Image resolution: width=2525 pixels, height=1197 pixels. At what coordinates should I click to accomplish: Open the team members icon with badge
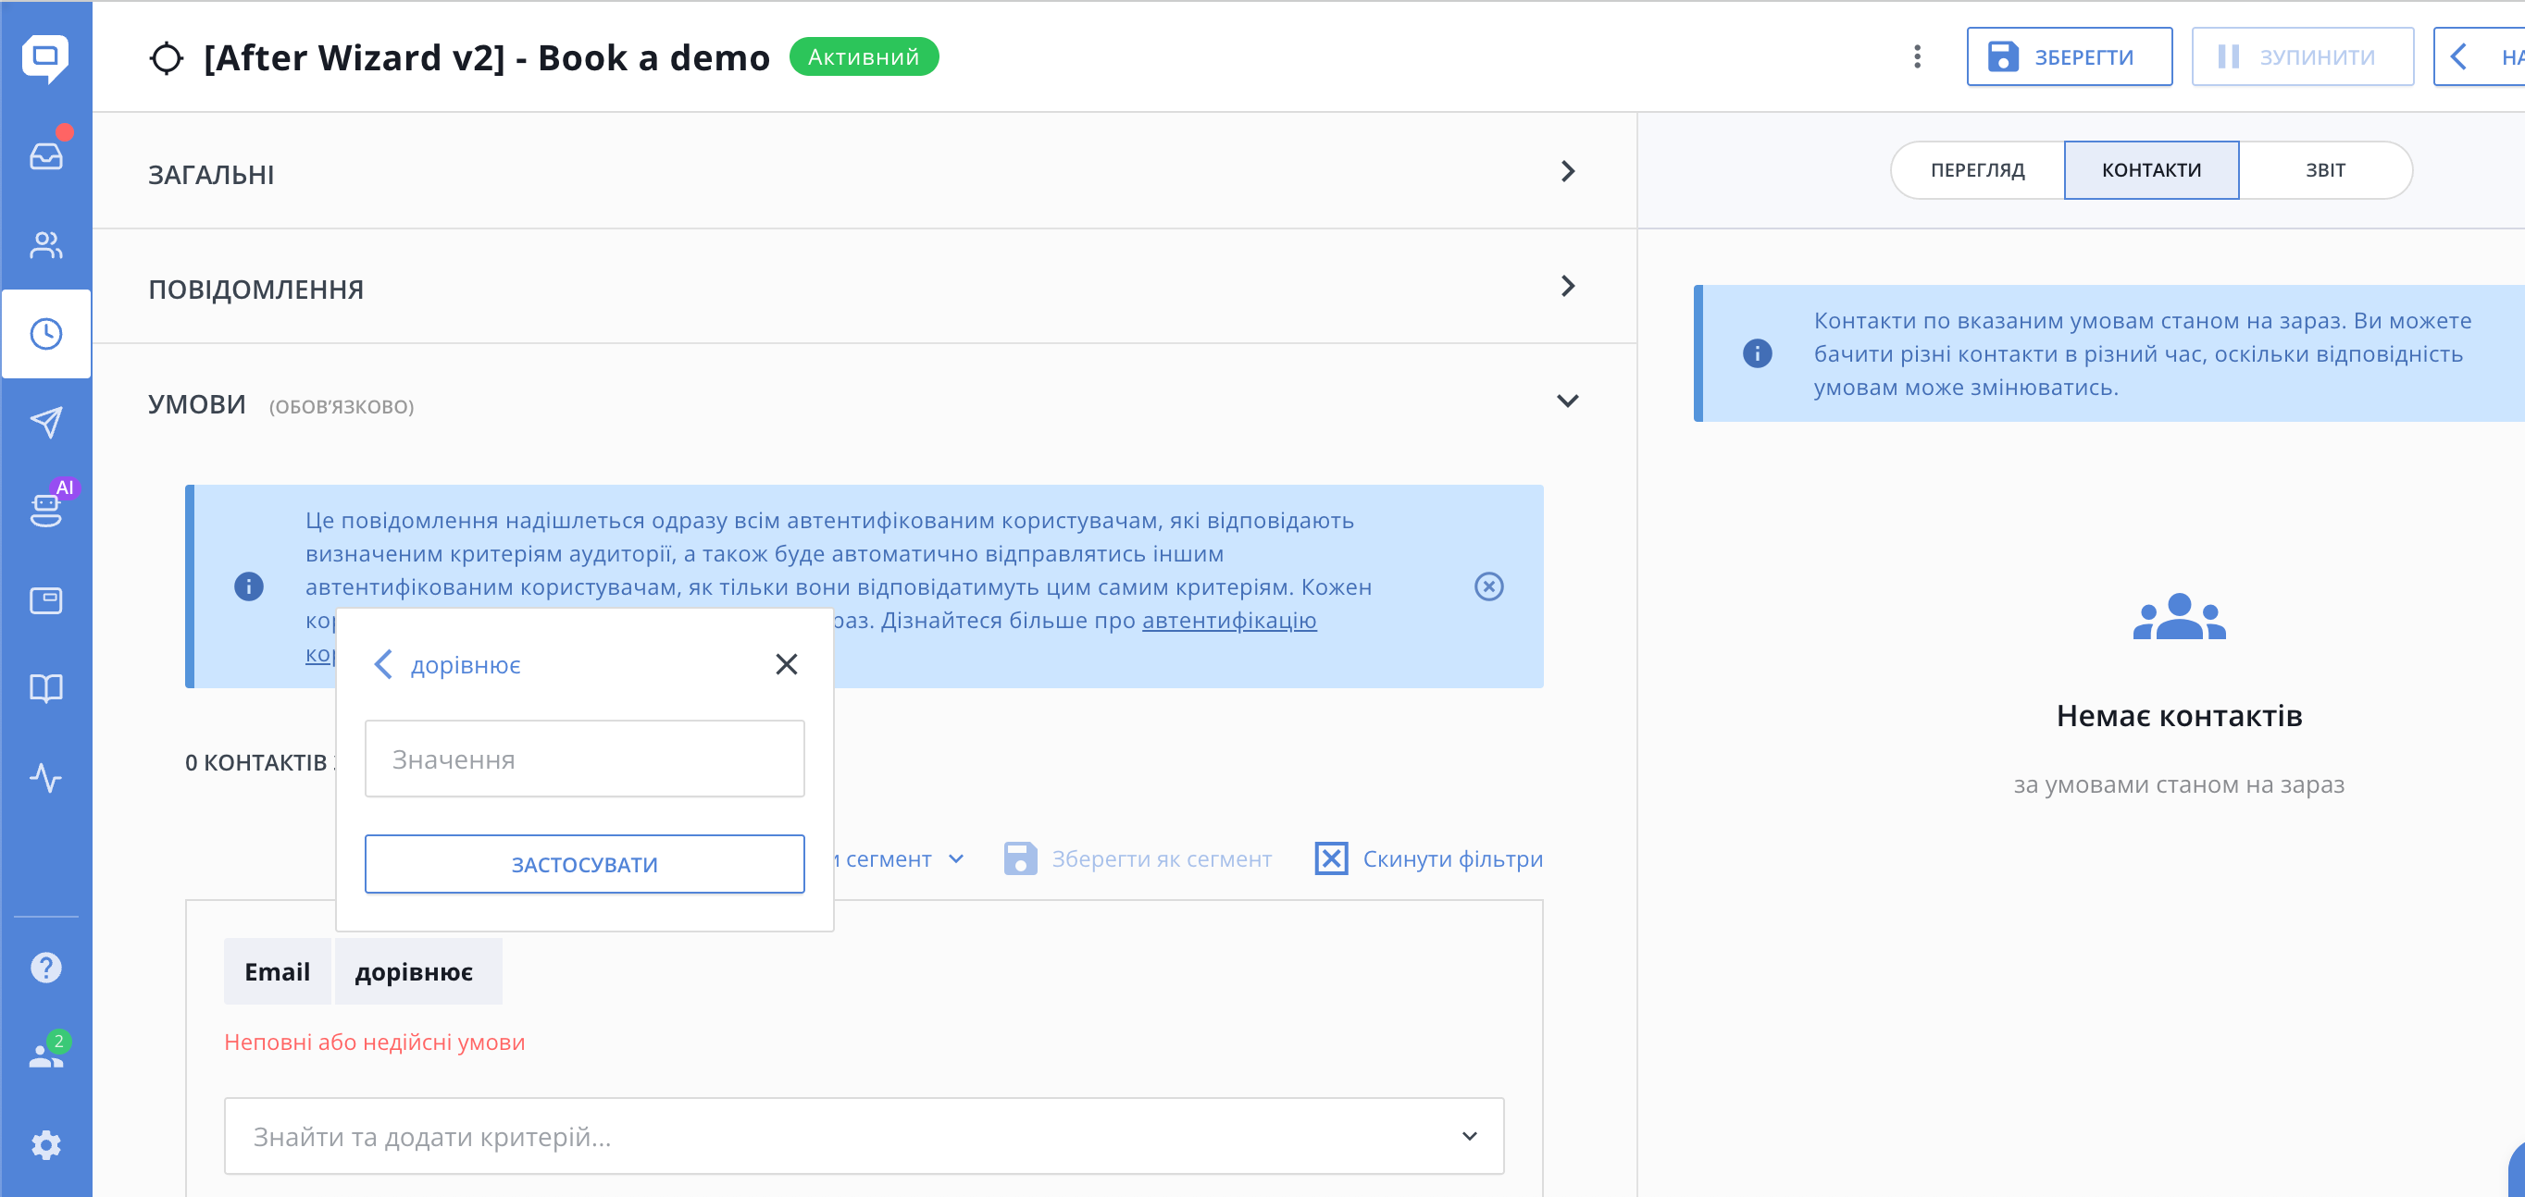pyautogui.click(x=45, y=1055)
